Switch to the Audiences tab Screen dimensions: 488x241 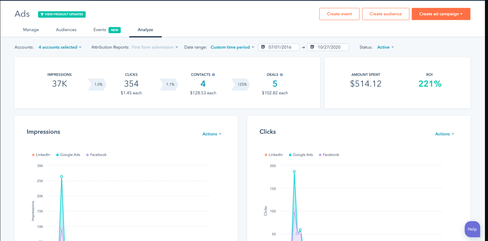tap(66, 30)
